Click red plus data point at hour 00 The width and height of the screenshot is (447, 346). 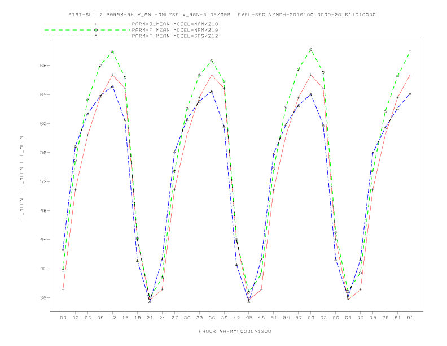coord(63,290)
